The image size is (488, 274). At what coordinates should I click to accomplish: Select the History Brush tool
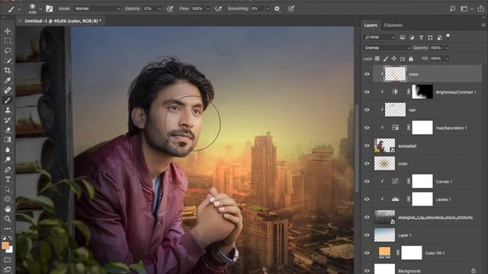[x=8, y=120]
